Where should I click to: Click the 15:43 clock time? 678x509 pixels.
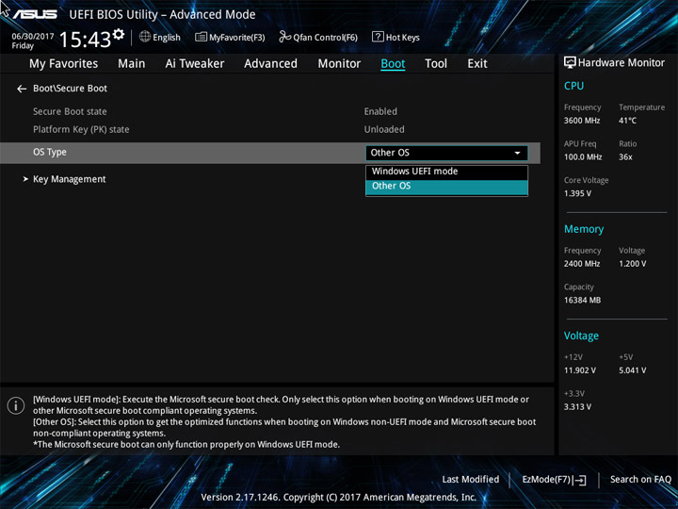(x=85, y=40)
